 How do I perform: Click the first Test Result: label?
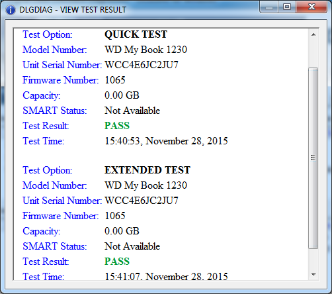click(46, 126)
